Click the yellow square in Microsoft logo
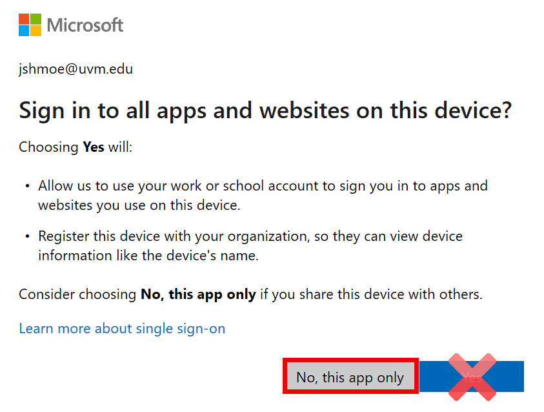 [35, 31]
